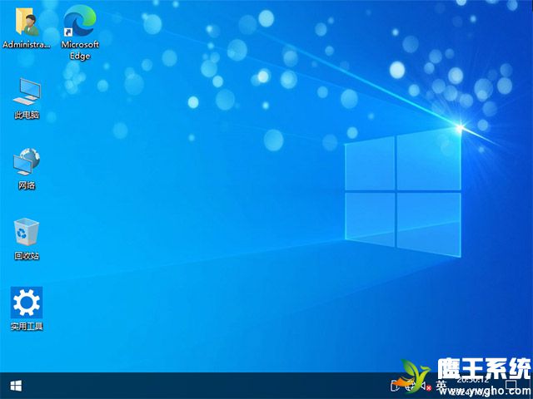Open the taskbar clock showing 20:50:12

(x=473, y=386)
